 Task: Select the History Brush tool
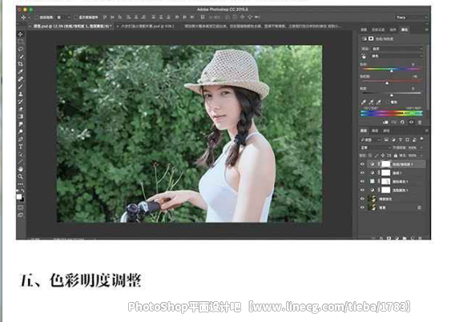point(20,102)
